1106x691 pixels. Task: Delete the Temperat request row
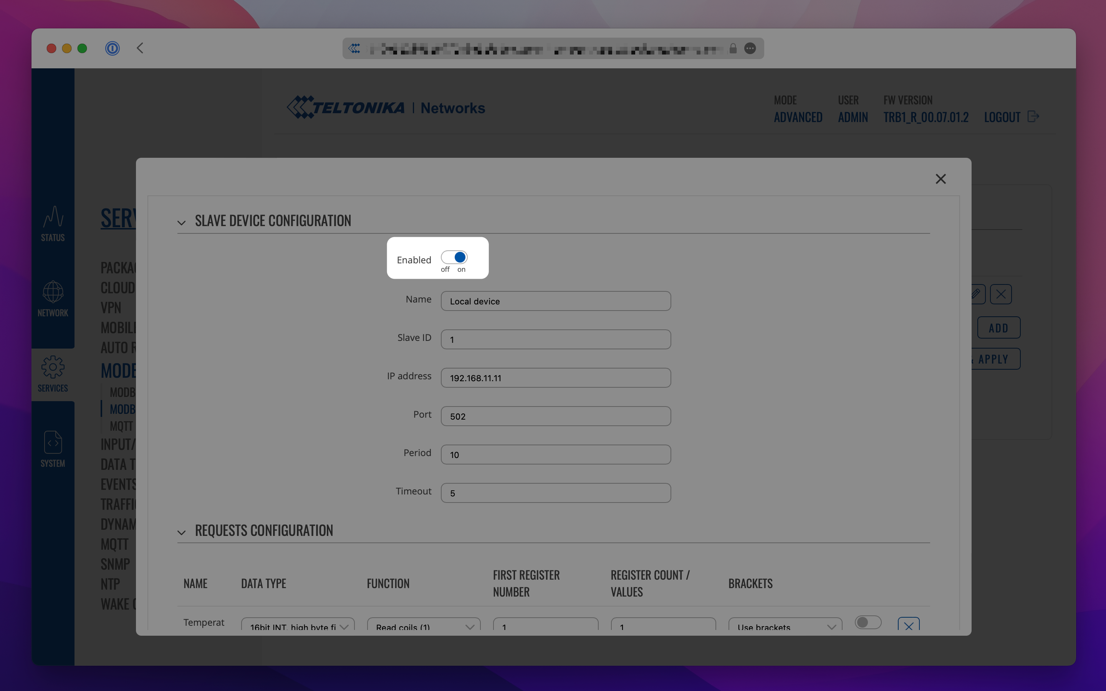click(x=908, y=625)
